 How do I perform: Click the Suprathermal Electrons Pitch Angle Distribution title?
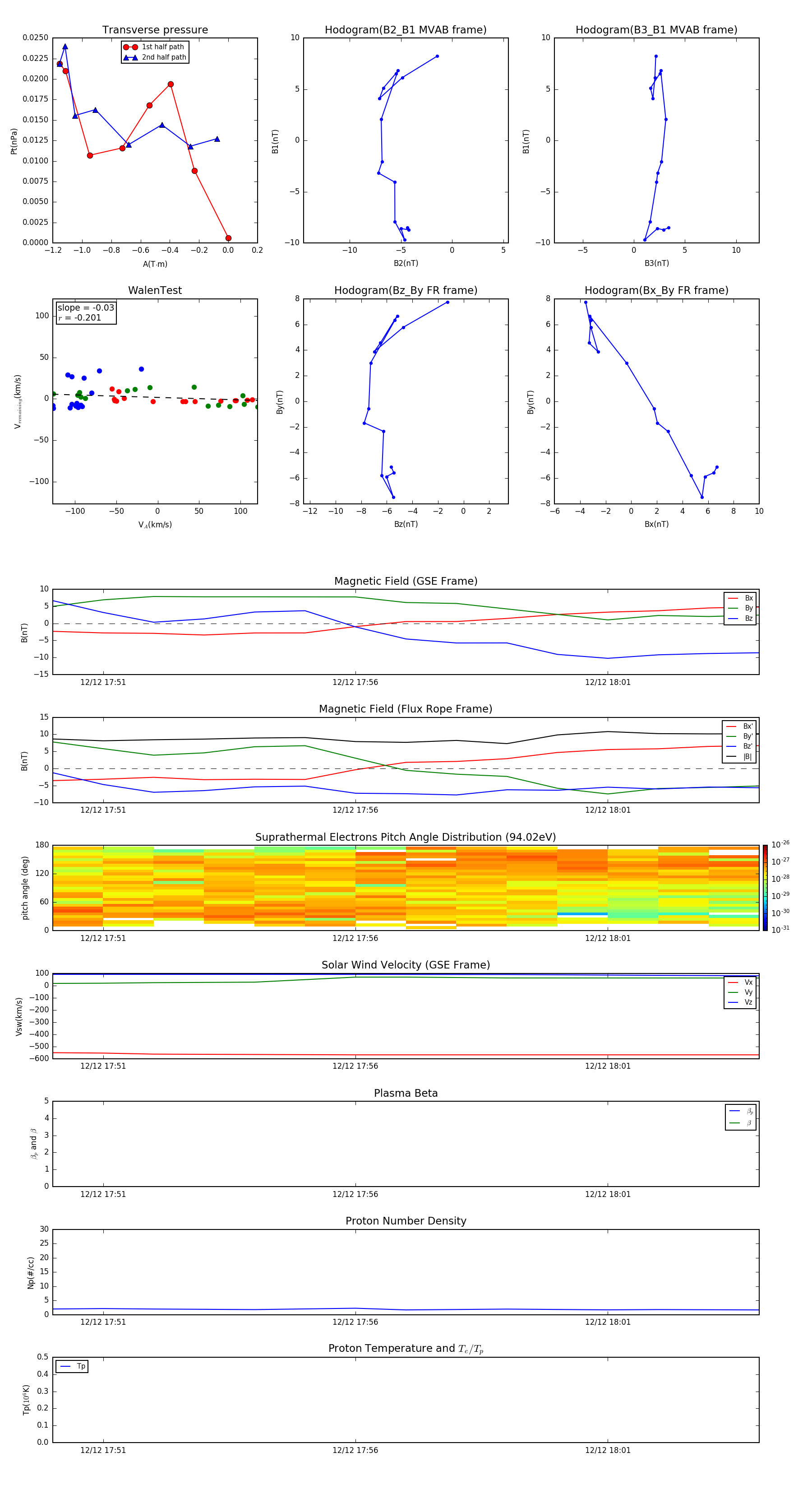406,838
